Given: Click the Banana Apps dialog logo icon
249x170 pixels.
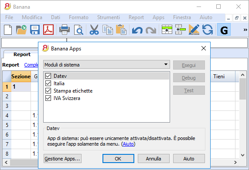Looking at the screenshot, I should coord(45,48).
